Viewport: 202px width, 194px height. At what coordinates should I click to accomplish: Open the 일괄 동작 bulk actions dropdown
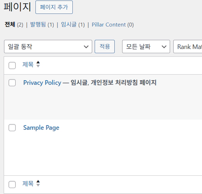coord(48,47)
